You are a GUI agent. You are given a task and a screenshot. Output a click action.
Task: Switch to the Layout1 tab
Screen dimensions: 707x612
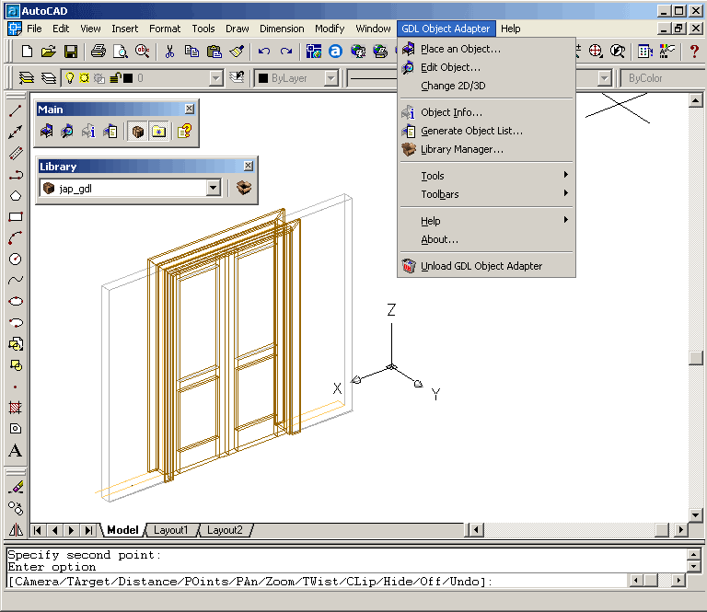coord(170,530)
